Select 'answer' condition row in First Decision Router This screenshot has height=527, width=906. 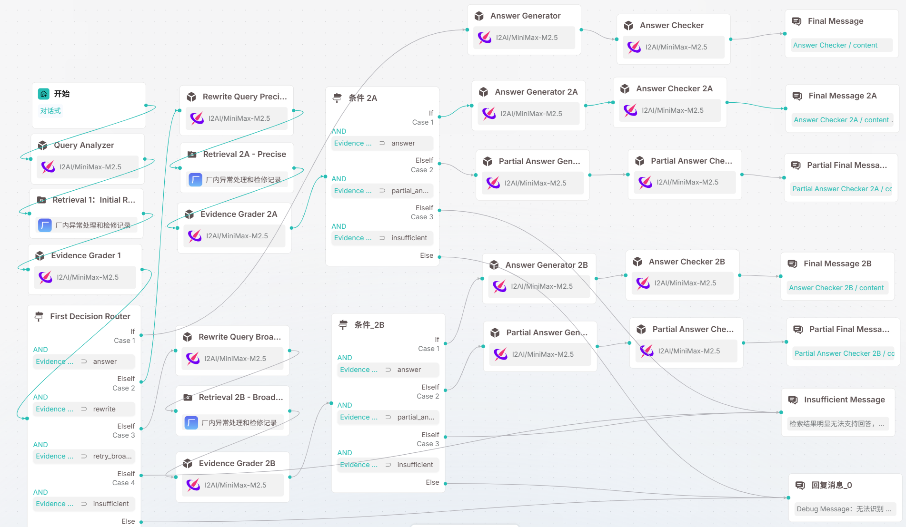(x=84, y=361)
